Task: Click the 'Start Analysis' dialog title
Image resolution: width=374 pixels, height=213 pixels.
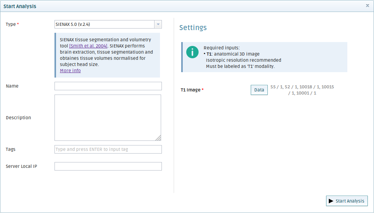Action: click(20, 6)
